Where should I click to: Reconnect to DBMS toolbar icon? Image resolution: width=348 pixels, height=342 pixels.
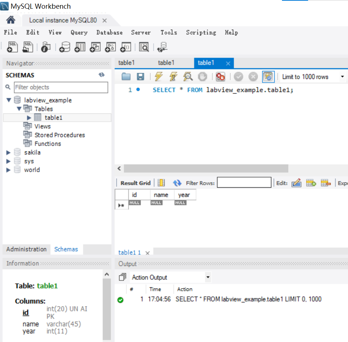[162, 47]
